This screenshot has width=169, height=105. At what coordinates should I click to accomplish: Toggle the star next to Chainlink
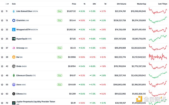coord(2,20)
